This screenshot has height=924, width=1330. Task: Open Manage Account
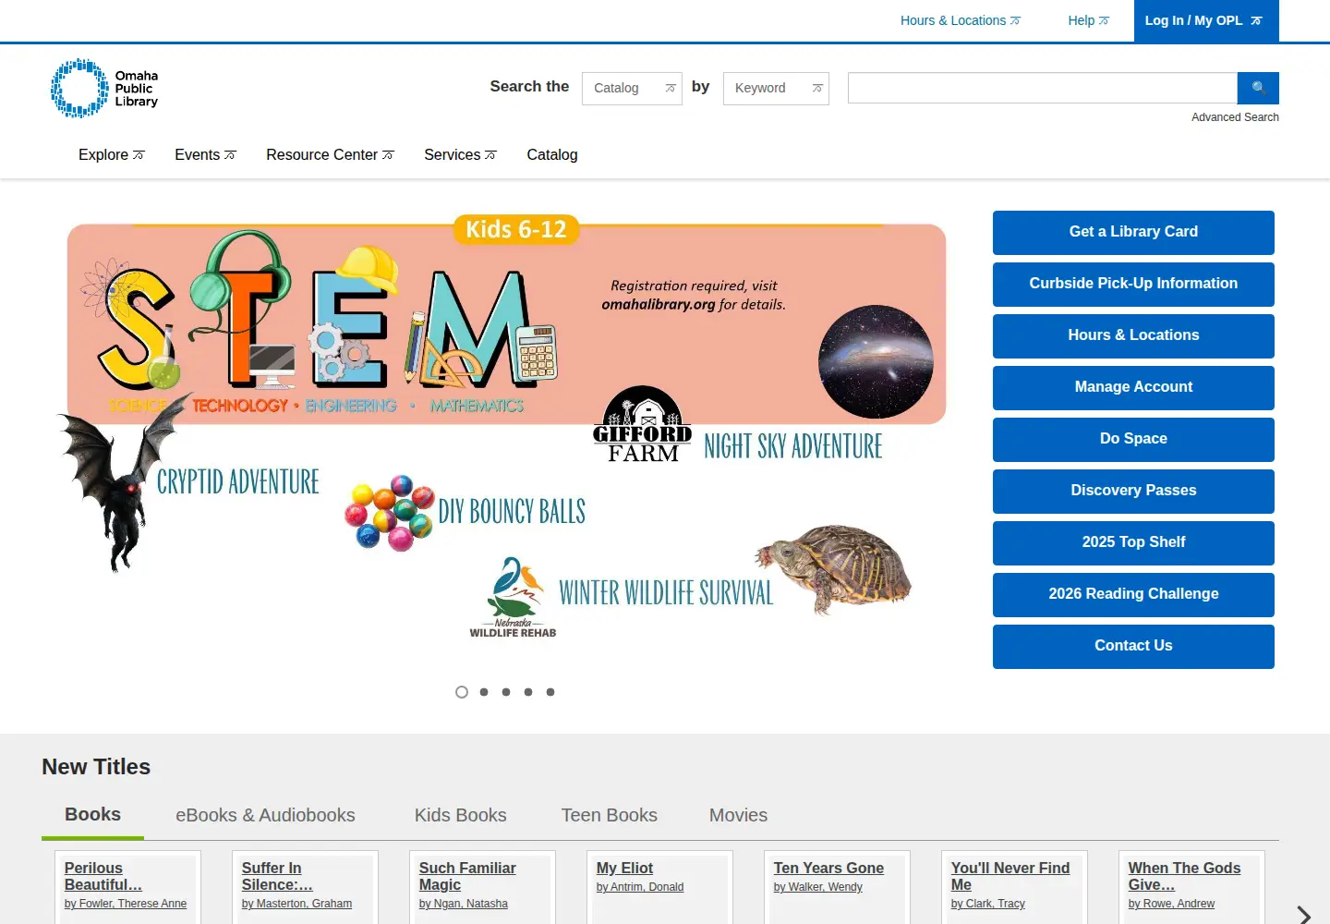tap(1133, 388)
